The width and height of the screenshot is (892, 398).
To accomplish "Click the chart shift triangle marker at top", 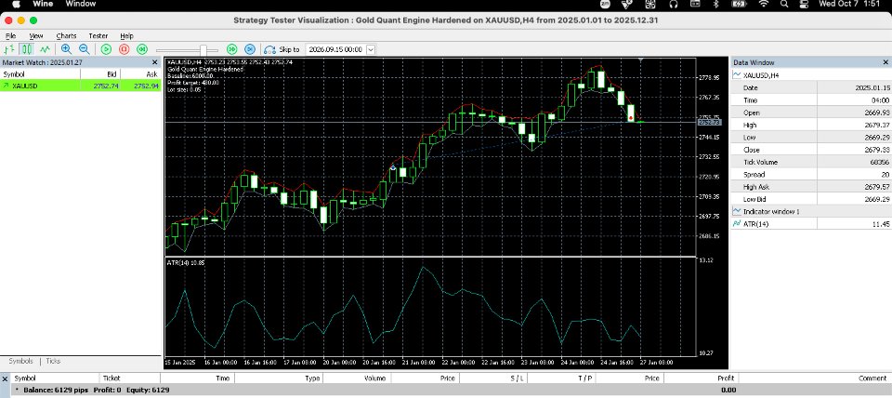I will [641, 60].
